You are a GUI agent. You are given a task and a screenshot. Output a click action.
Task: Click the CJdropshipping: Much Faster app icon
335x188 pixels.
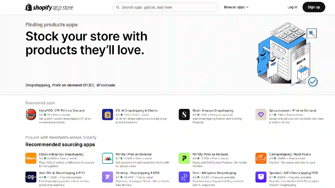[x=261, y=158]
